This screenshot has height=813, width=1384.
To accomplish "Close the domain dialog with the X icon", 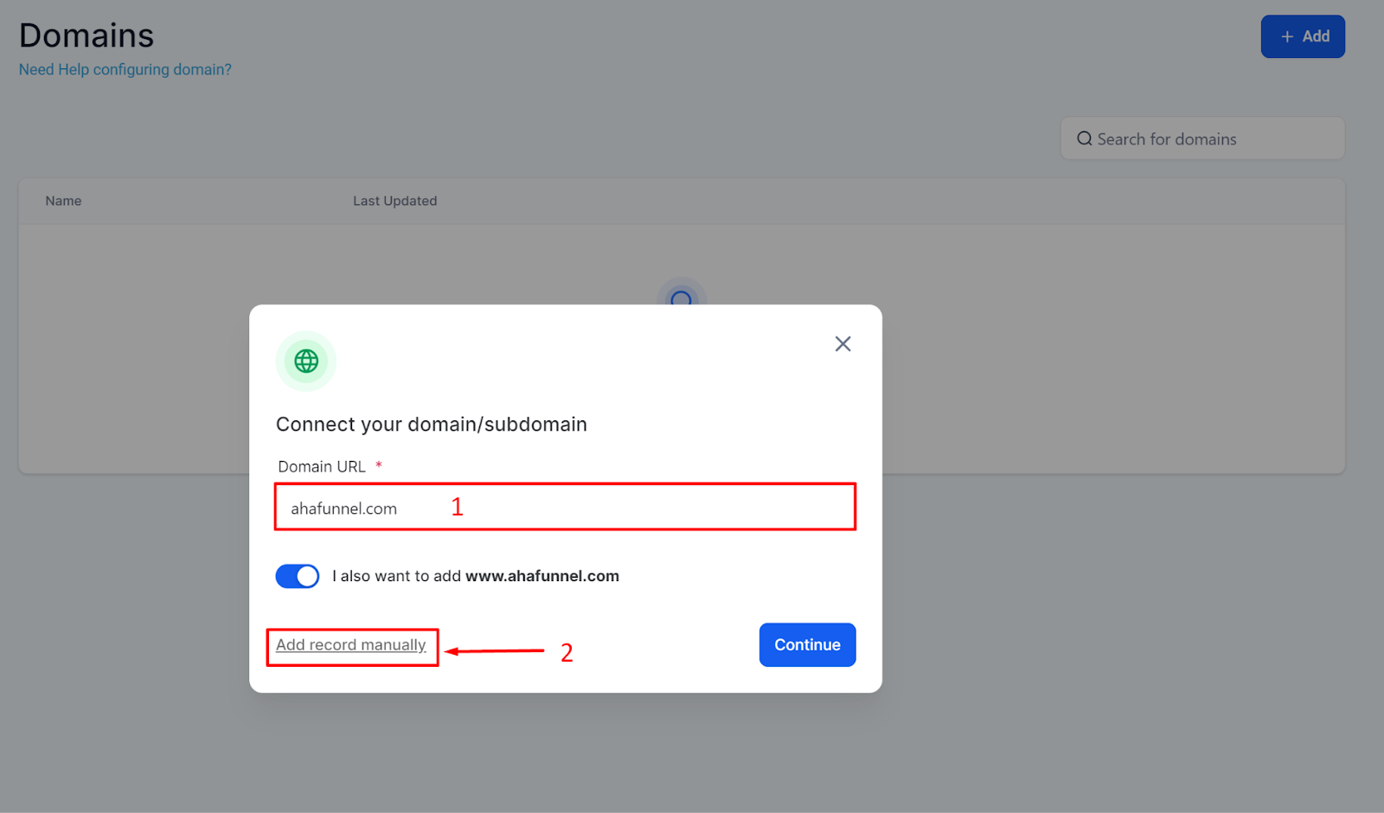I will [x=843, y=344].
